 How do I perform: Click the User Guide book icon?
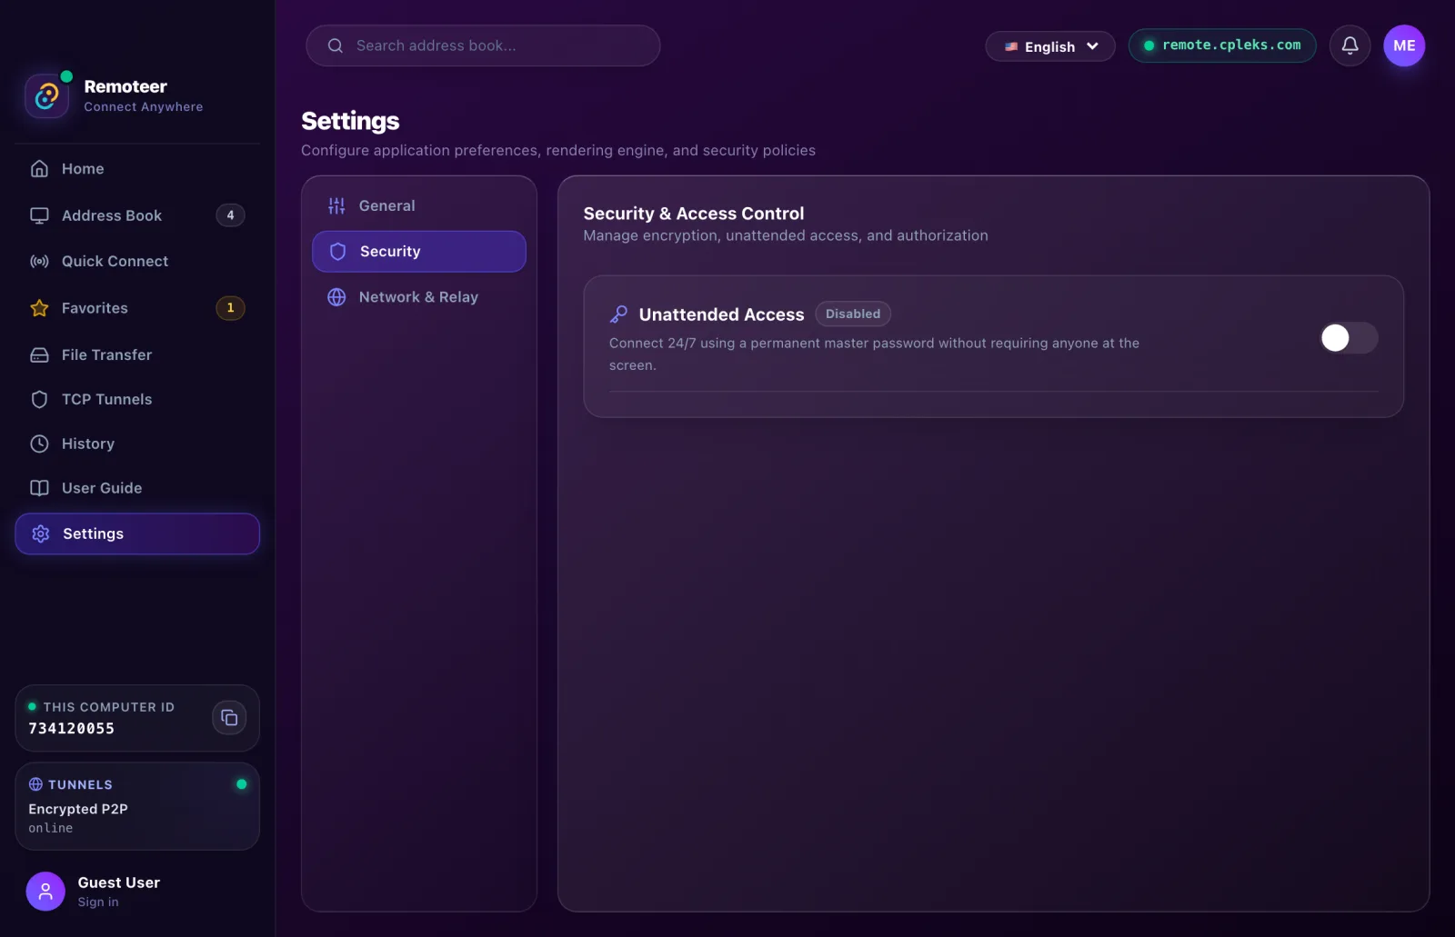pyautogui.click(x=39, y=488)
